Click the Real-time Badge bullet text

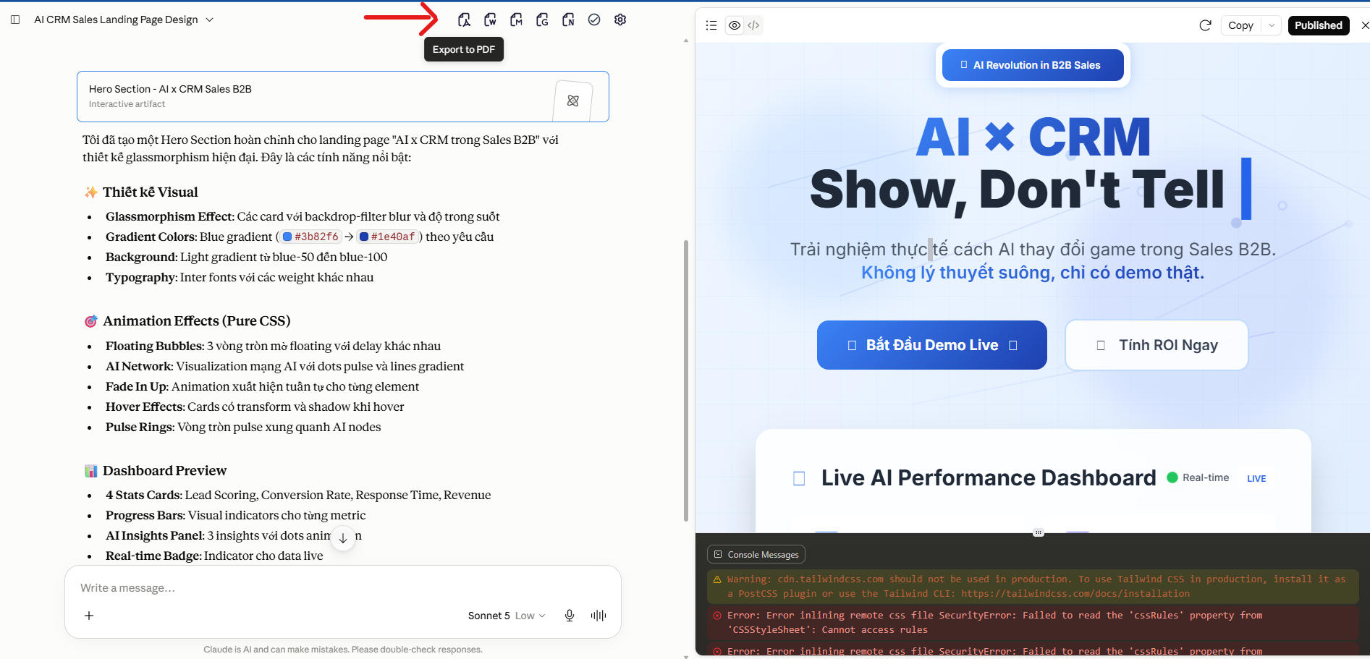coord(214,556)
